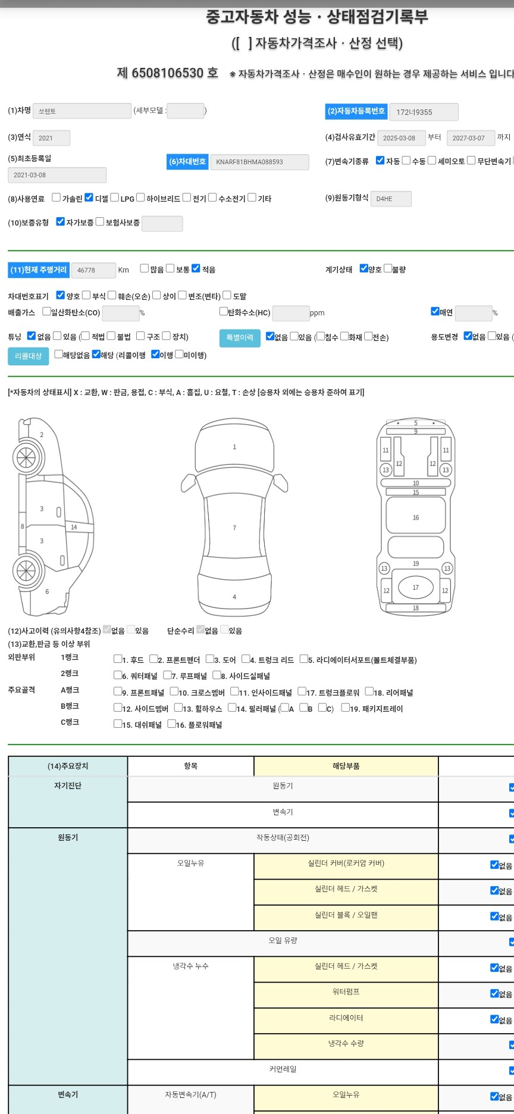Click the (11)현재 주행거리 label button
This screenshot has height=1114, width=514.
coord(39,270)
